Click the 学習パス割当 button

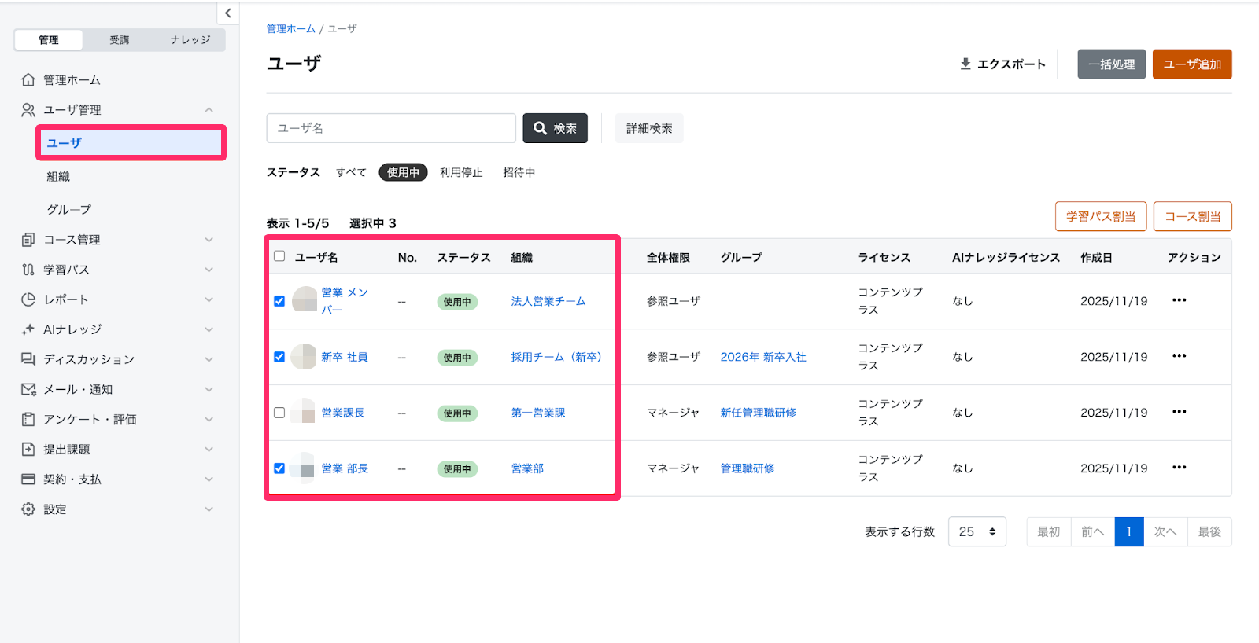pos(1101,216)
